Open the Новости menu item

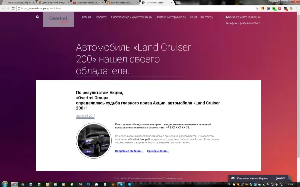101,17
